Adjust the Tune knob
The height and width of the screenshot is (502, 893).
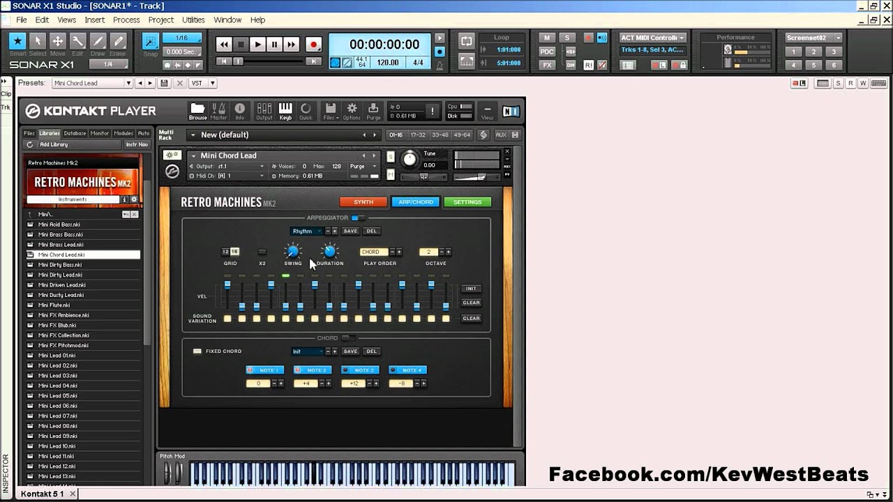click(410, 160)
